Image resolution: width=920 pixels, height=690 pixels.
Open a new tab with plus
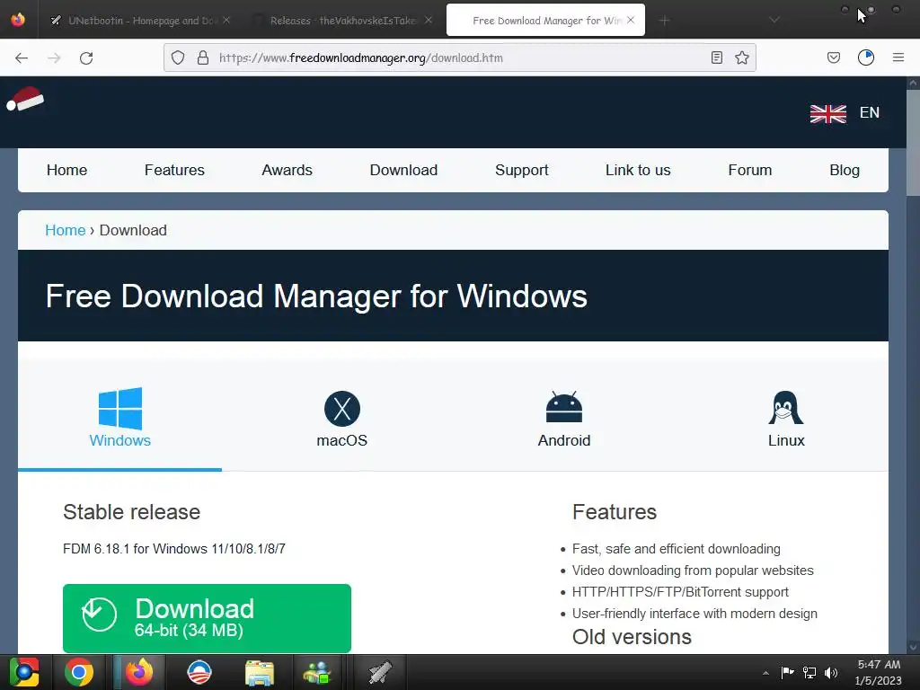pos(664,21)
